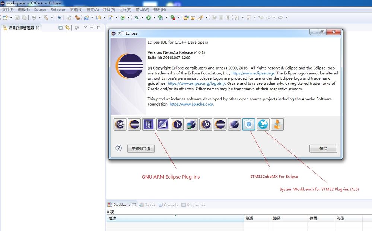Open the Search flashlight dropdown arrow

tap(206, 17)
